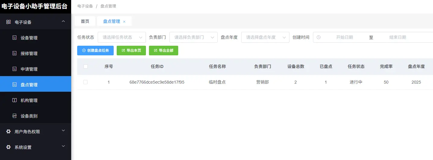Click the 设备管理 sidebar icon
Screen dimensions: 433x160
click(14, 38)
